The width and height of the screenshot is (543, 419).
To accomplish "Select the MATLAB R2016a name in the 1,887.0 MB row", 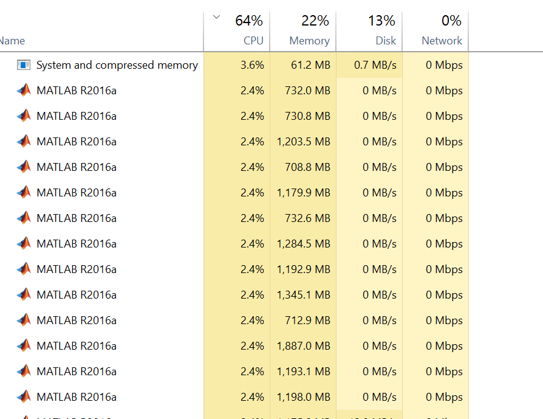I will [x=77, y=346].
